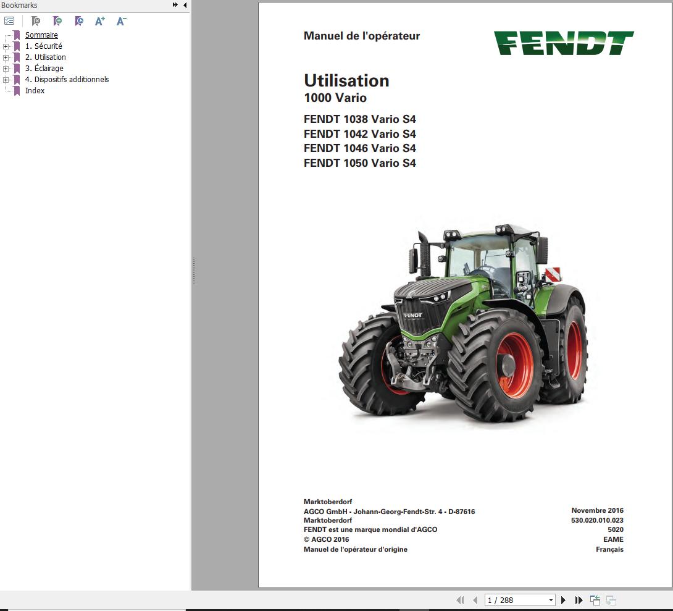
Task: Click 'FENDT est une marque mondial d'AGCO'
Action: click(x=370, y=529)
